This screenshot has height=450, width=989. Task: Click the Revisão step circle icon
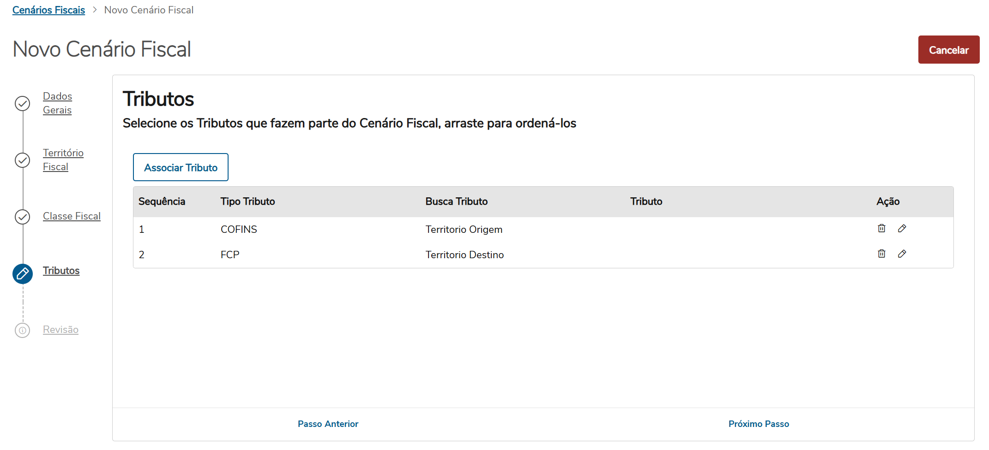coord(23,330)
